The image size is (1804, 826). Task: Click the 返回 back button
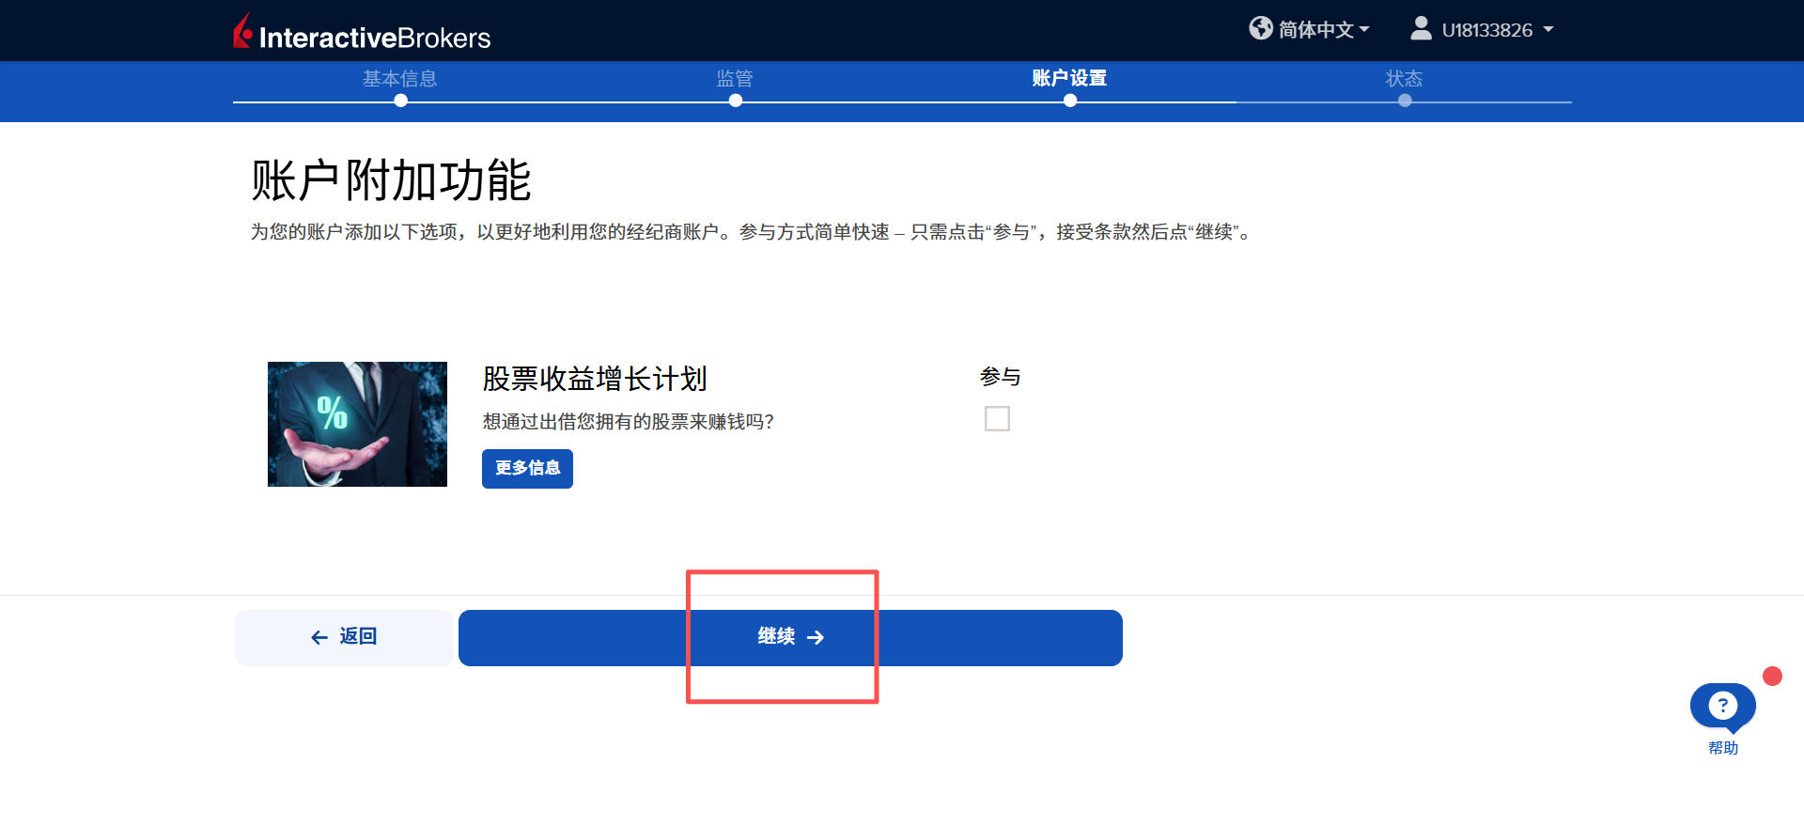[x=344, y=638]
